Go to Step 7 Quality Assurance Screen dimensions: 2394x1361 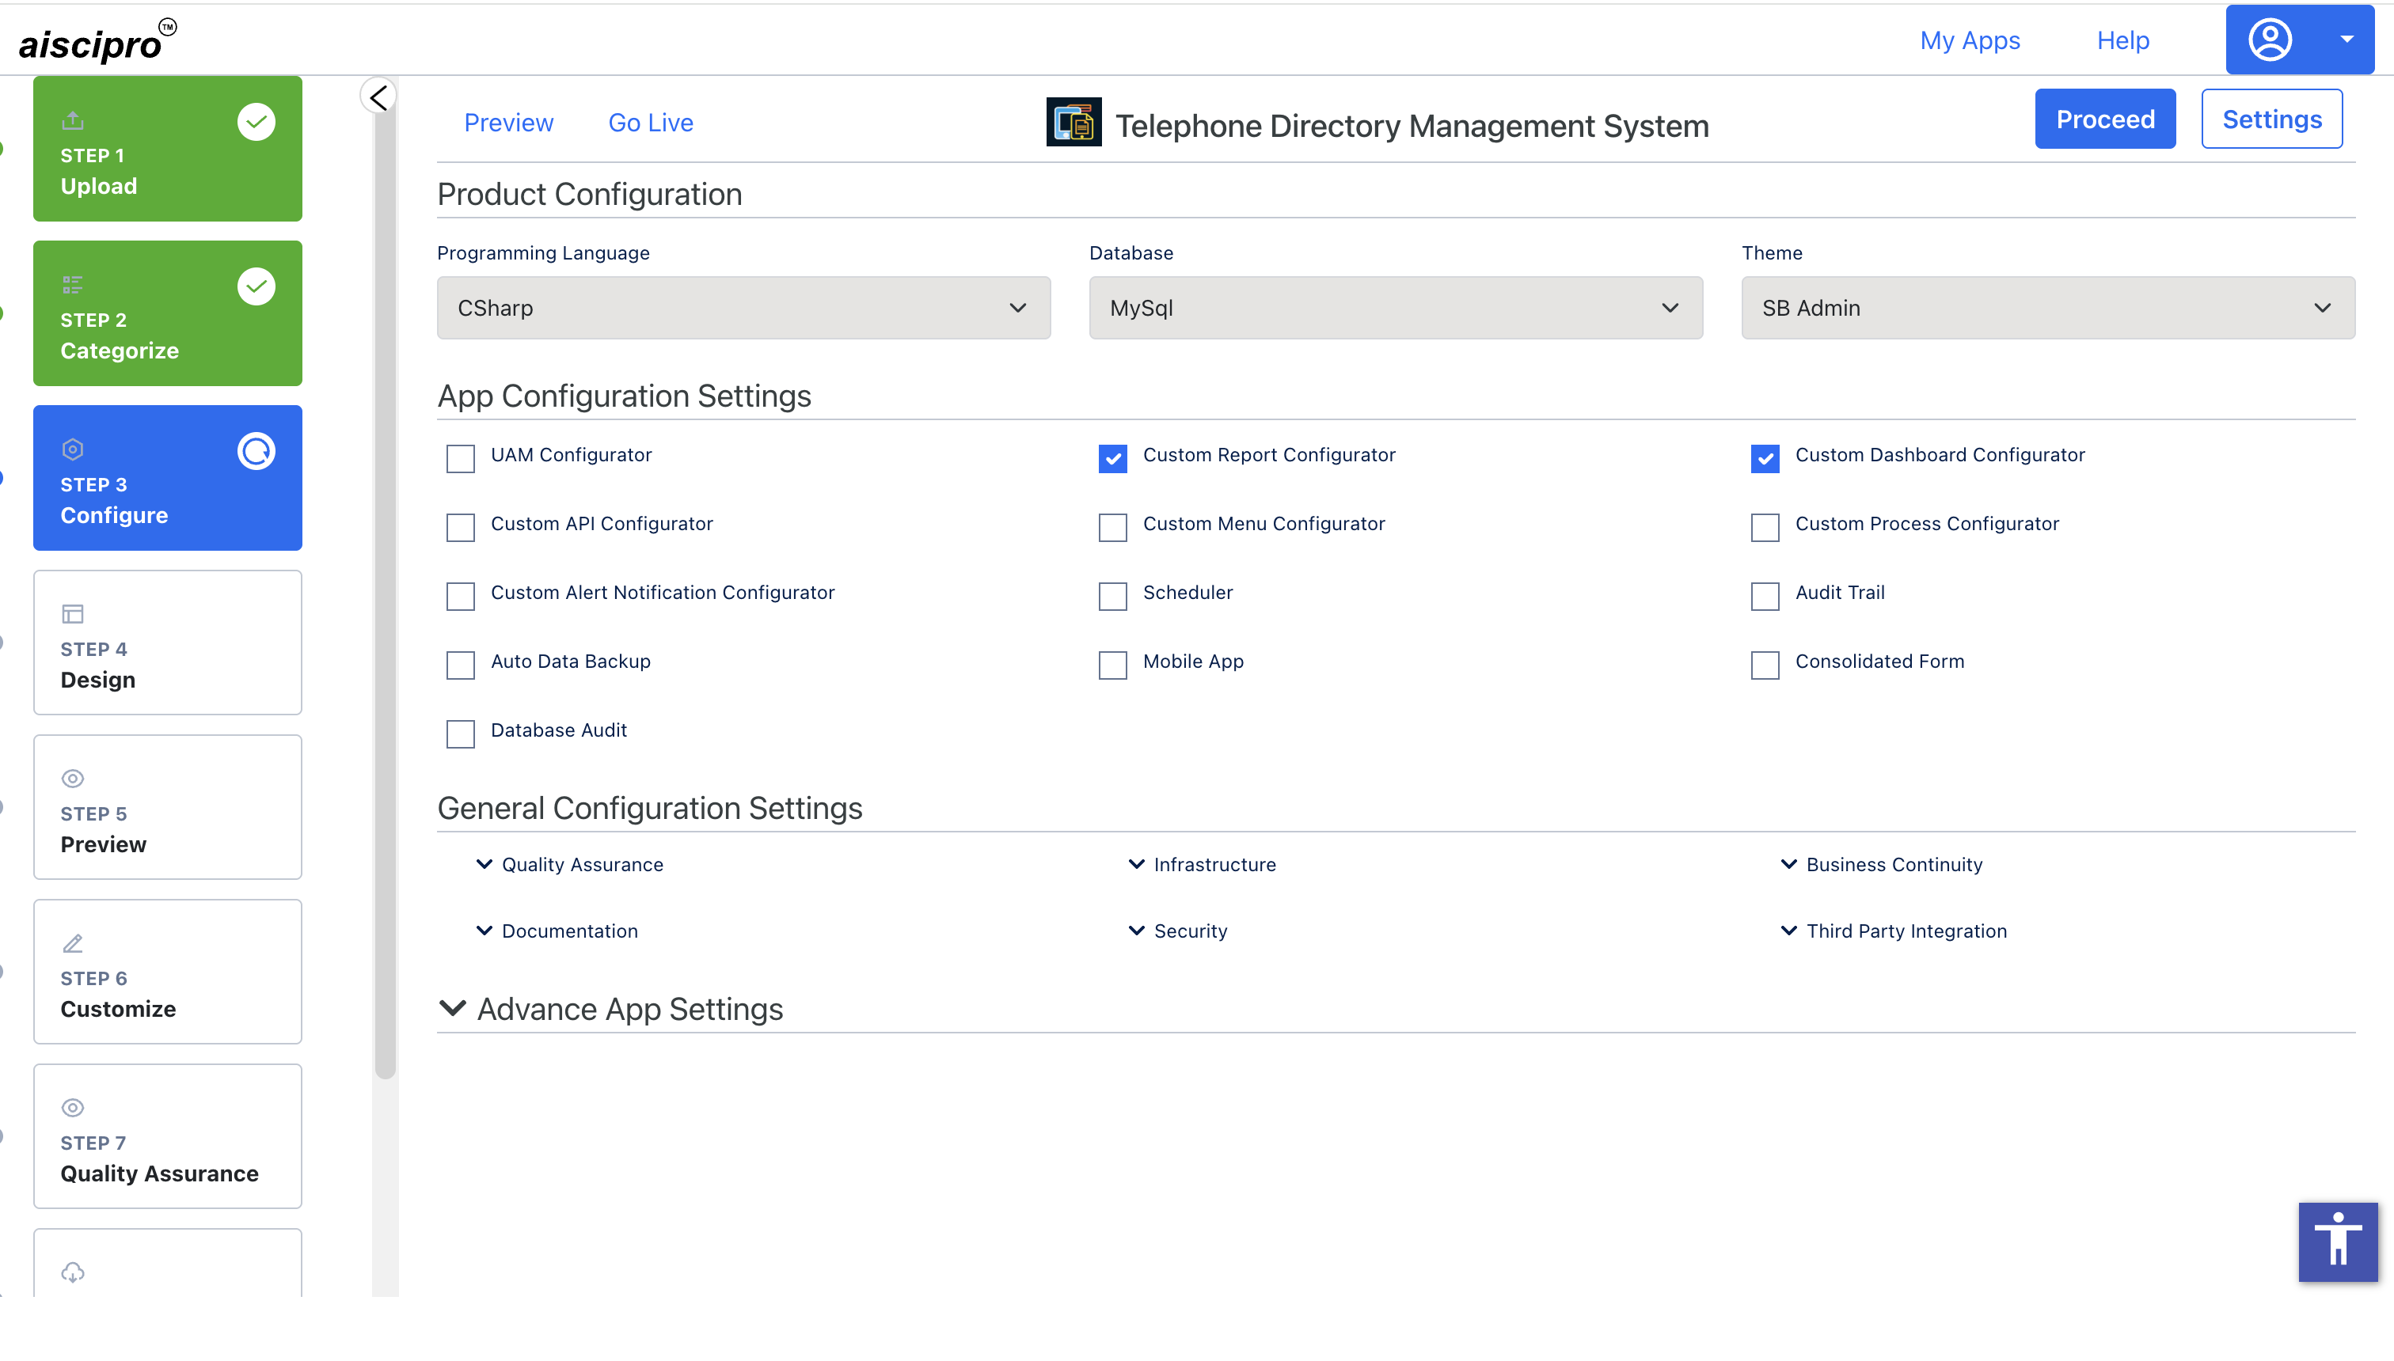point(167,1135)
